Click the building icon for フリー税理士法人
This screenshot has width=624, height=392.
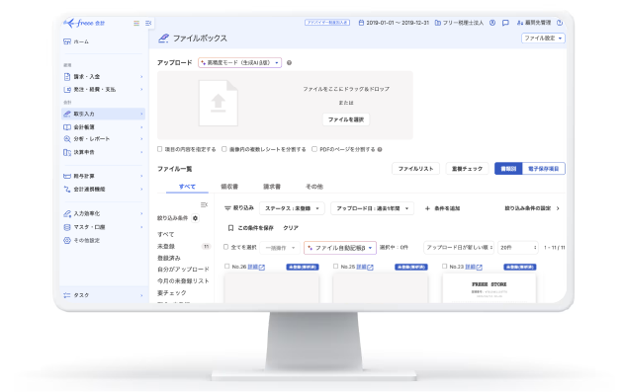[438, 23]
